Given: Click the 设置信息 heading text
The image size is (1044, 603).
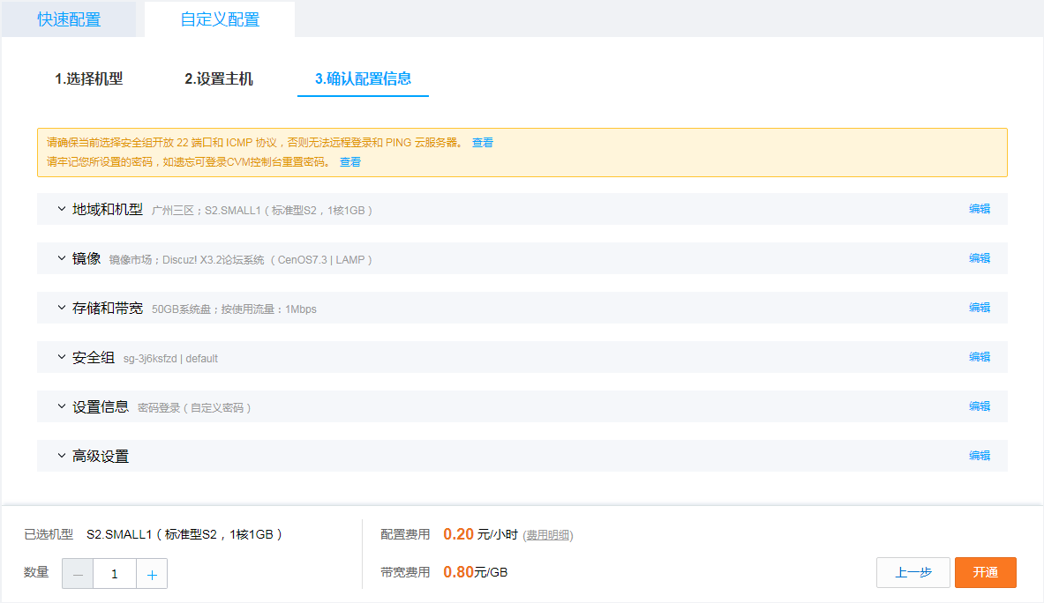Looking at the screenshot, I should [x=100, y=407].
